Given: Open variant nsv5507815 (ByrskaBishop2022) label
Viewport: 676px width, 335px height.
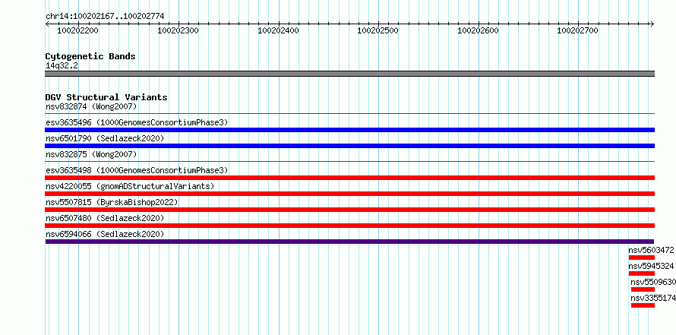Looking at the screenshot, I should (x=112, y=202).
